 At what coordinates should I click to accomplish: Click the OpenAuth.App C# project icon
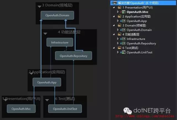(x=124, y=21)
